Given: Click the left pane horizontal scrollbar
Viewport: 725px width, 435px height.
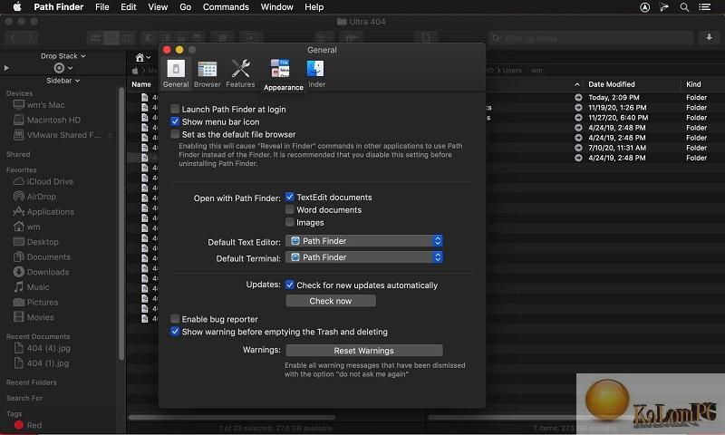Looking at the screenshot, I should [231, 418].
